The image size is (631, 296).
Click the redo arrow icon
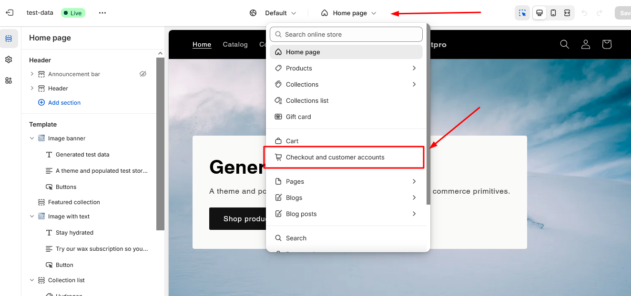pyautogui.click(x=600, y=13)
